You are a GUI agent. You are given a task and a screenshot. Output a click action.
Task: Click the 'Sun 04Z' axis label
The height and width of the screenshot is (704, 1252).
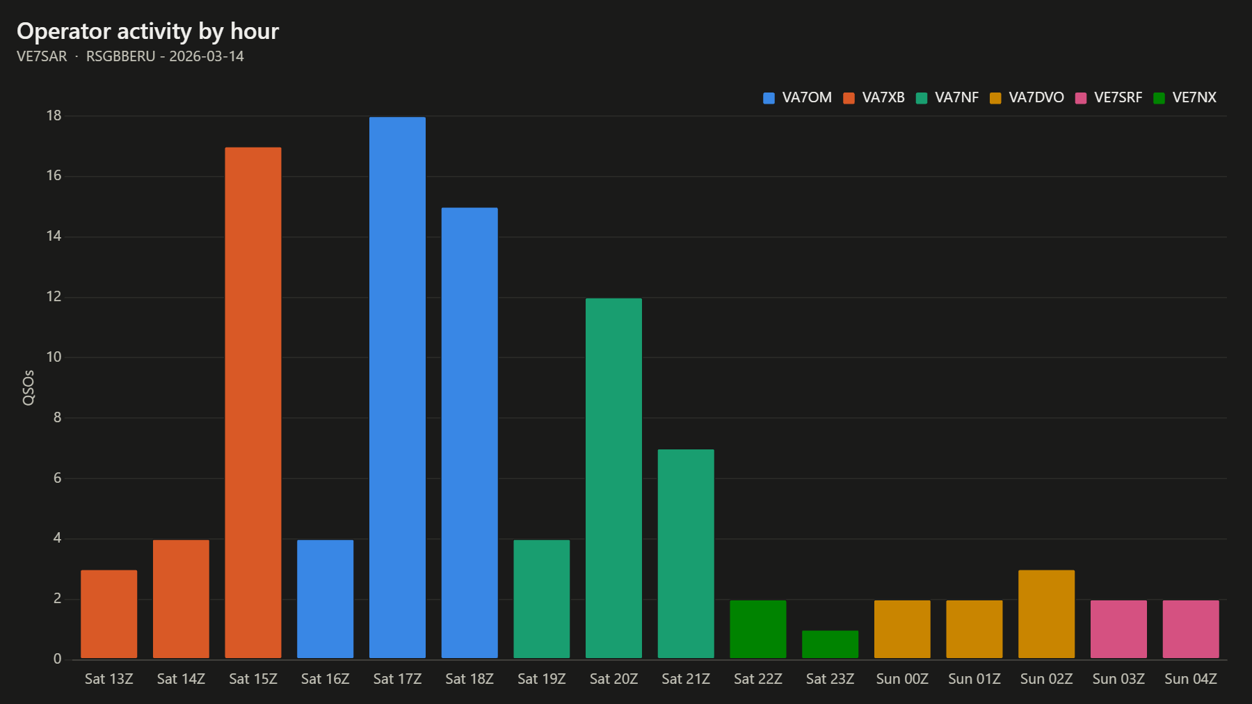[x=1191, y=679]
